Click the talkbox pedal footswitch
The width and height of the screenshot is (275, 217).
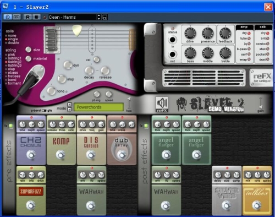coord(257,205)
